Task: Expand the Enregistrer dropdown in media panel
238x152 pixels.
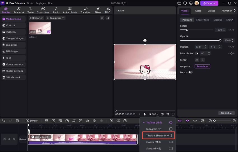Action: pyautogui.click(x=56, y=18)
